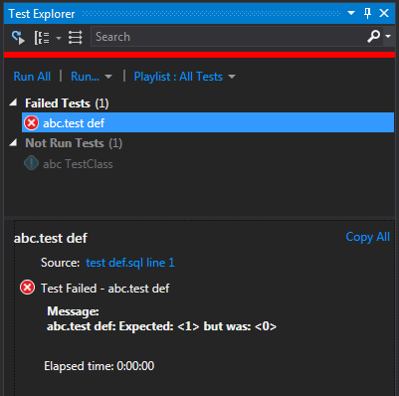Screen dimensions: 399x396
Task: Click the Copy All link
Action: (x=367, y=237)
